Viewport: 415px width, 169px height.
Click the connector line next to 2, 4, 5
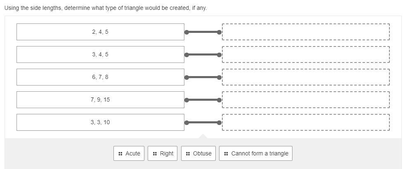203,32
